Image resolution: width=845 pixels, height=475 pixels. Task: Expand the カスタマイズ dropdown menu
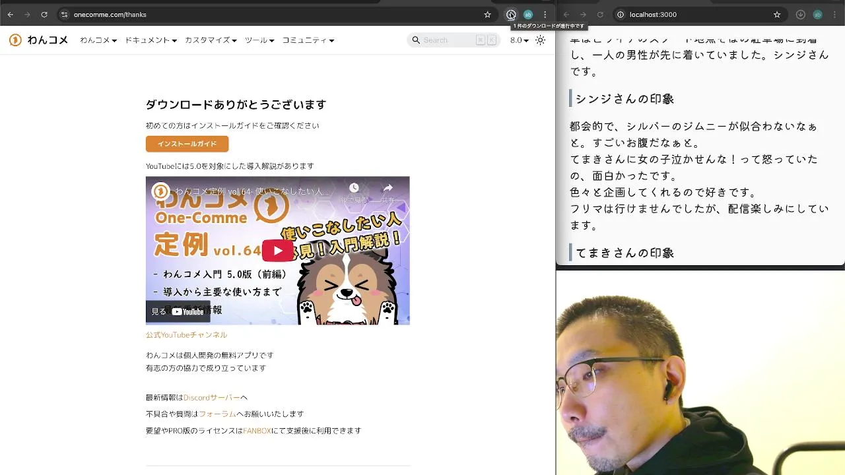tap(211, 40)
